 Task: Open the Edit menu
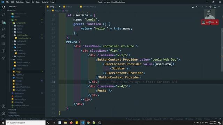[x=13, y=2]
